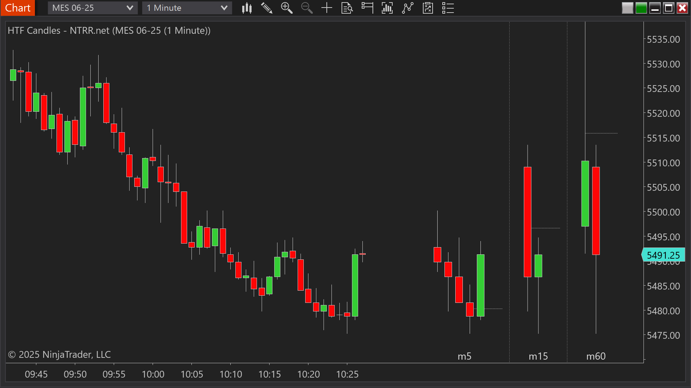Click the bracketed bar analysis icon
This screenshot has width=691, height=388.
[387, 8]
